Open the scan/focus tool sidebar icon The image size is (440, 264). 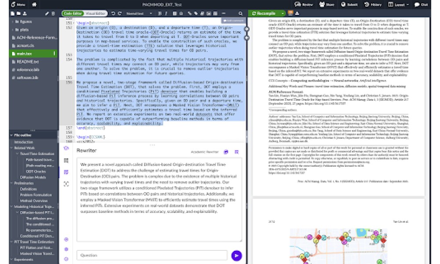[66, 184]
